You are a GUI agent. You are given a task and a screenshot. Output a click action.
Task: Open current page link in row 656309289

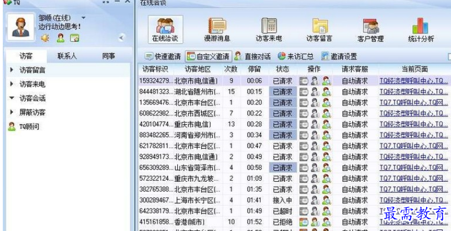414,167
